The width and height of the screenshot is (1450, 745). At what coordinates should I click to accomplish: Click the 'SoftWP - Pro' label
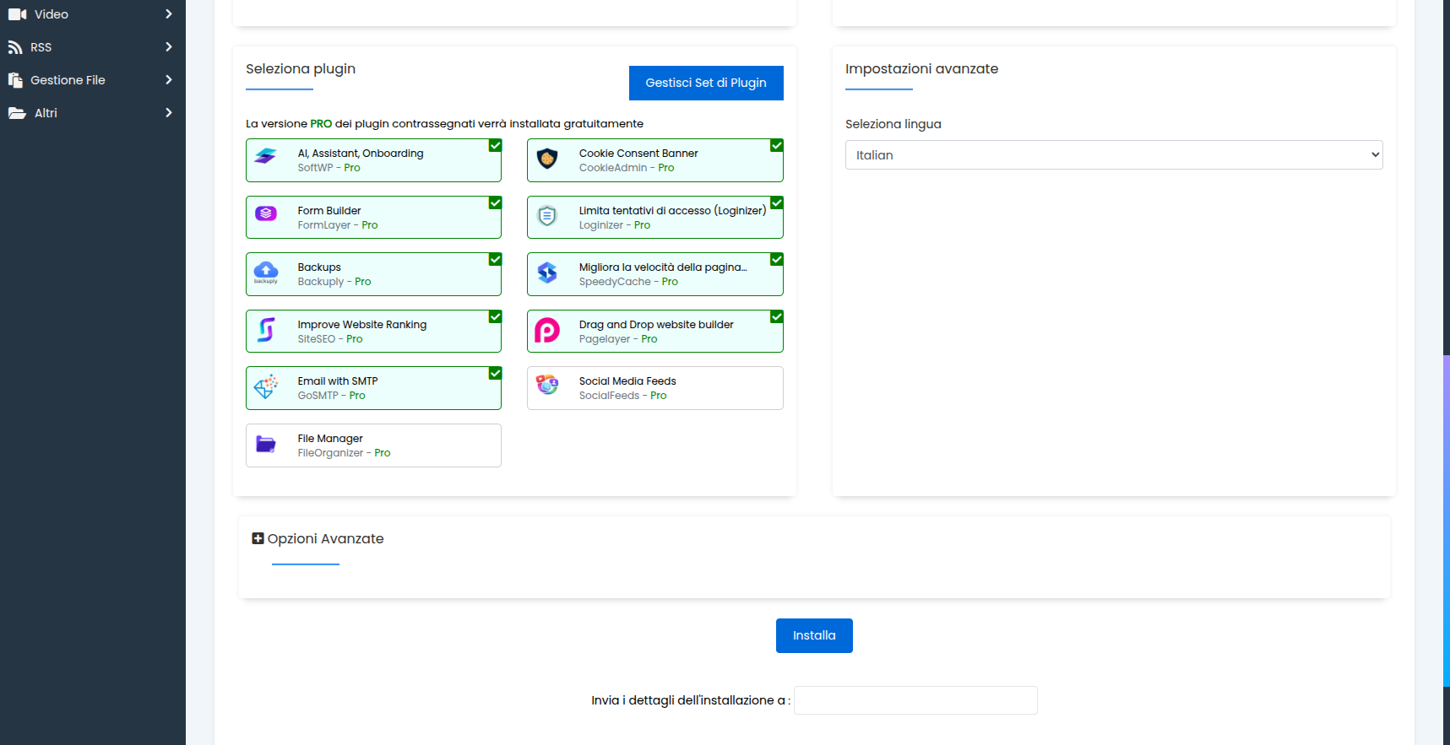(329, 168)
